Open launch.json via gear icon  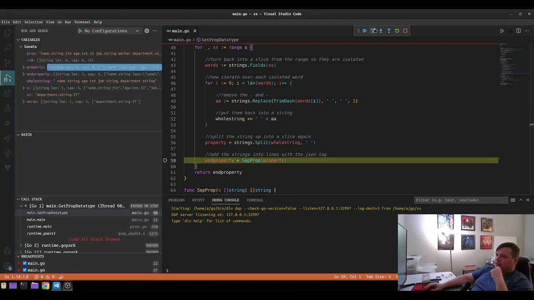(146, 31)
